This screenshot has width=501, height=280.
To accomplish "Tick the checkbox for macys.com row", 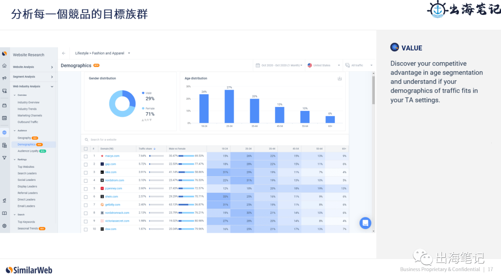I will [86, 156].
